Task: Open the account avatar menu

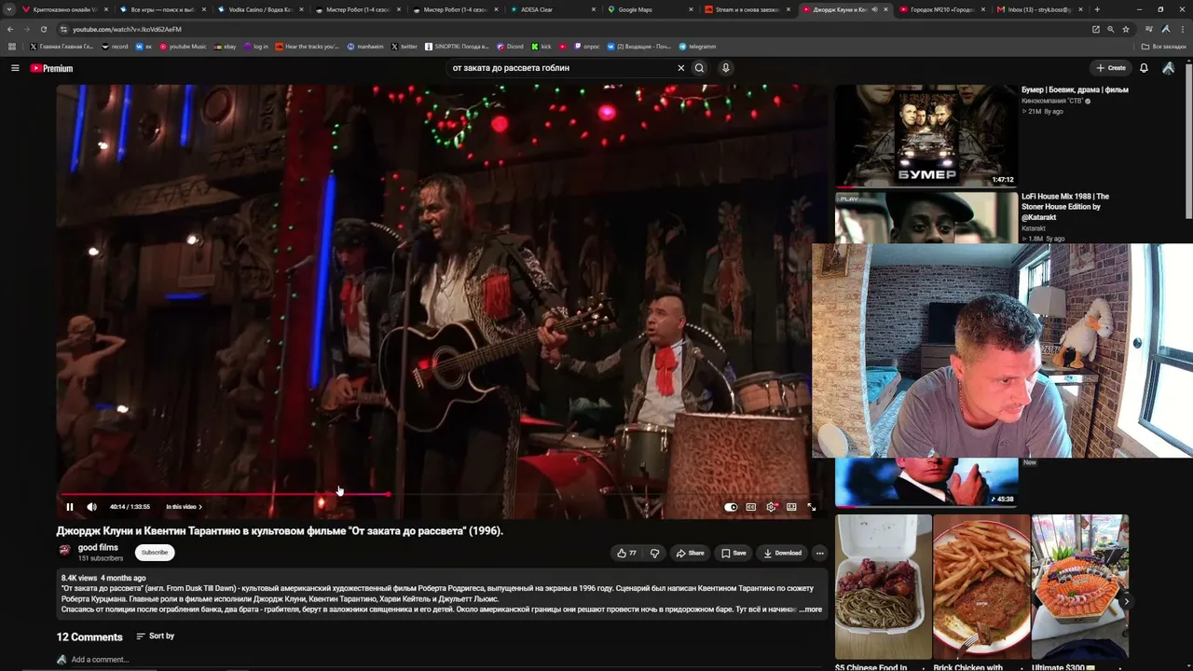Action: tap(1168, 68)
